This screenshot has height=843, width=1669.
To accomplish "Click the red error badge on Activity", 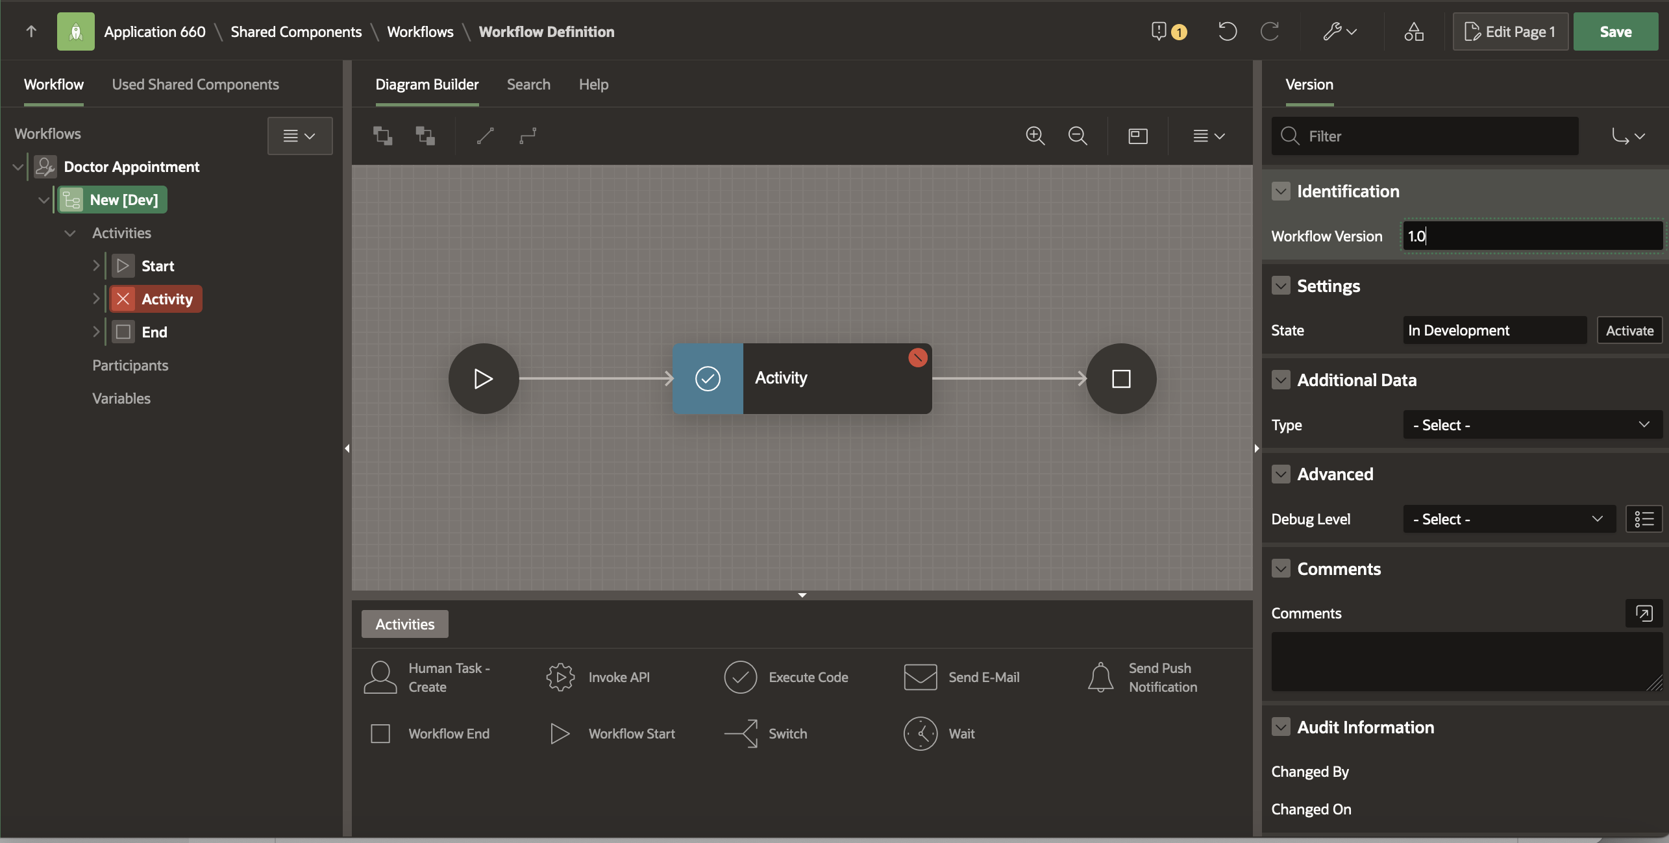I will tap(917, 358).
